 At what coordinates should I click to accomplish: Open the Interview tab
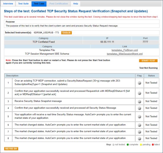pyautogui.click(x=8, y=4)
